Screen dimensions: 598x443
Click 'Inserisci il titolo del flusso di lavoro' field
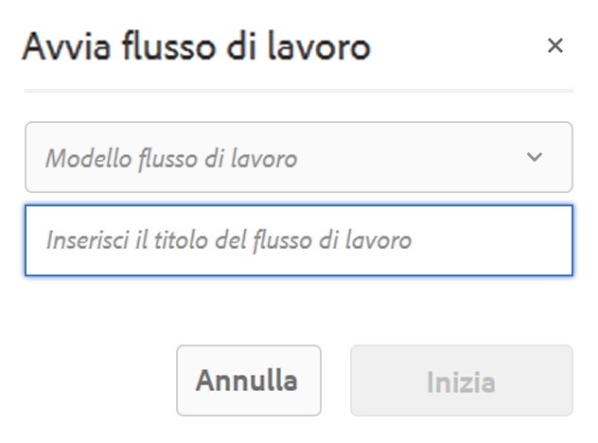coord(299,240)
